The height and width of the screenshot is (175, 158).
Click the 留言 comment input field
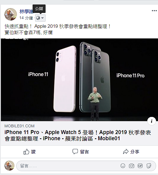(x=68, y=166)
